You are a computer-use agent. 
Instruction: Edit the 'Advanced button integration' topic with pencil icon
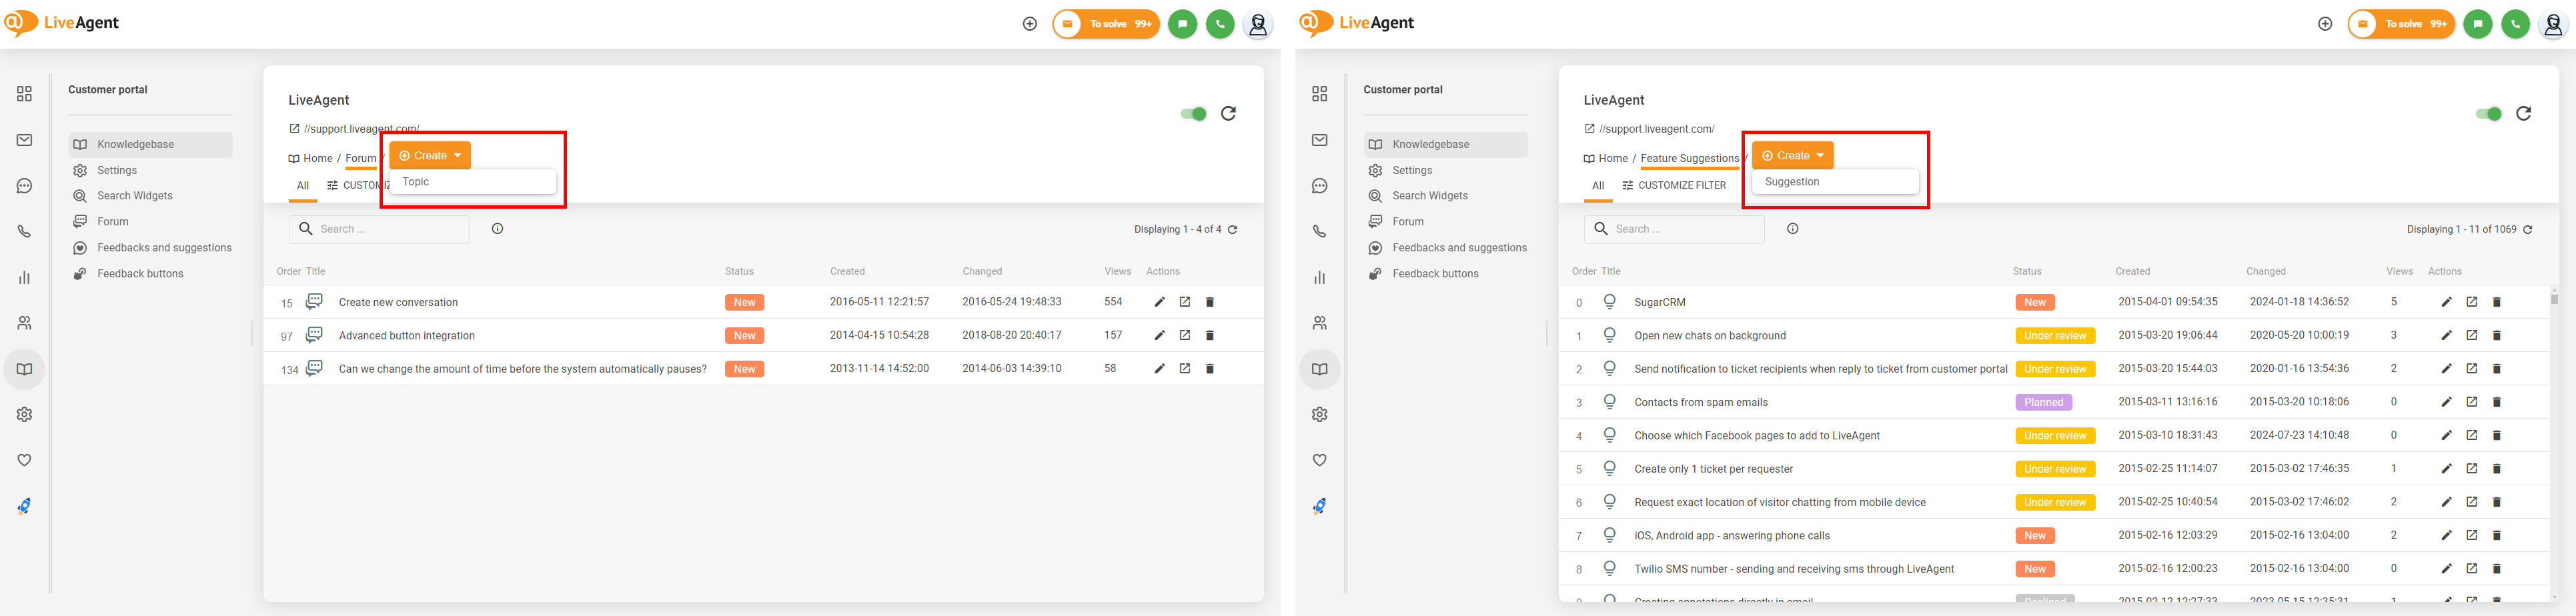click(x=1159, y=335)
